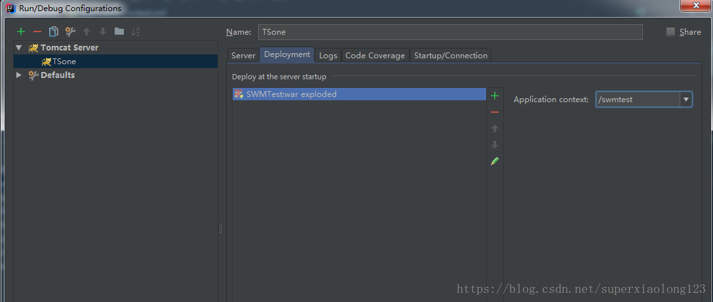
Task: Open the Code Coverage tab
Action: pyautogui.click(x=375, y=55)
